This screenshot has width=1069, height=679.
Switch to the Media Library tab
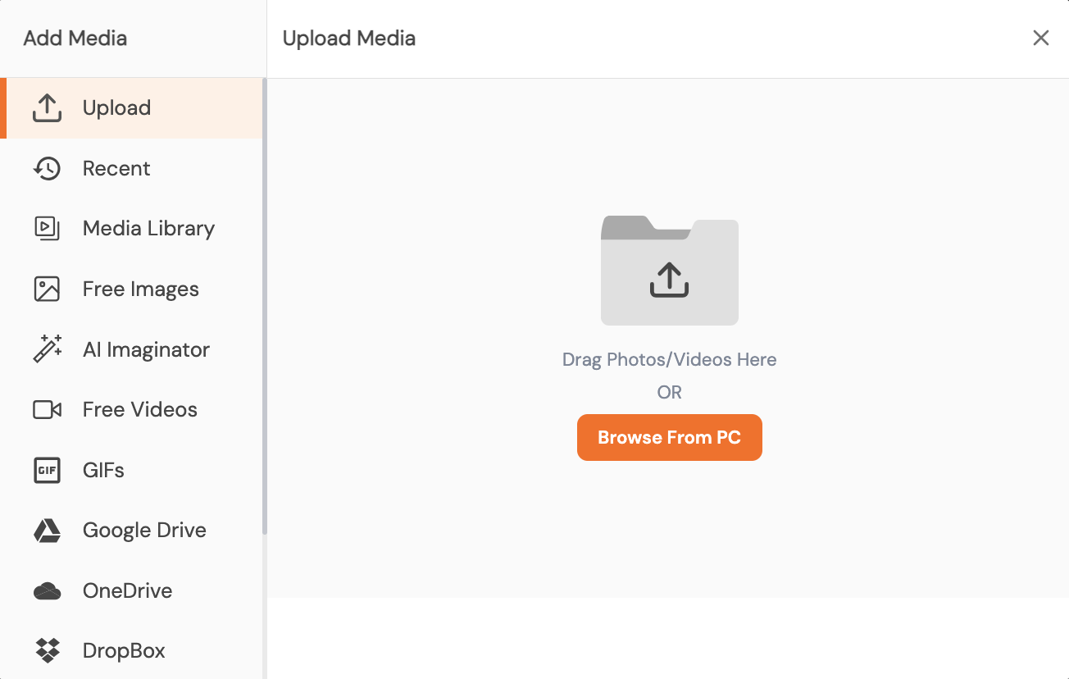click(148, 229)
